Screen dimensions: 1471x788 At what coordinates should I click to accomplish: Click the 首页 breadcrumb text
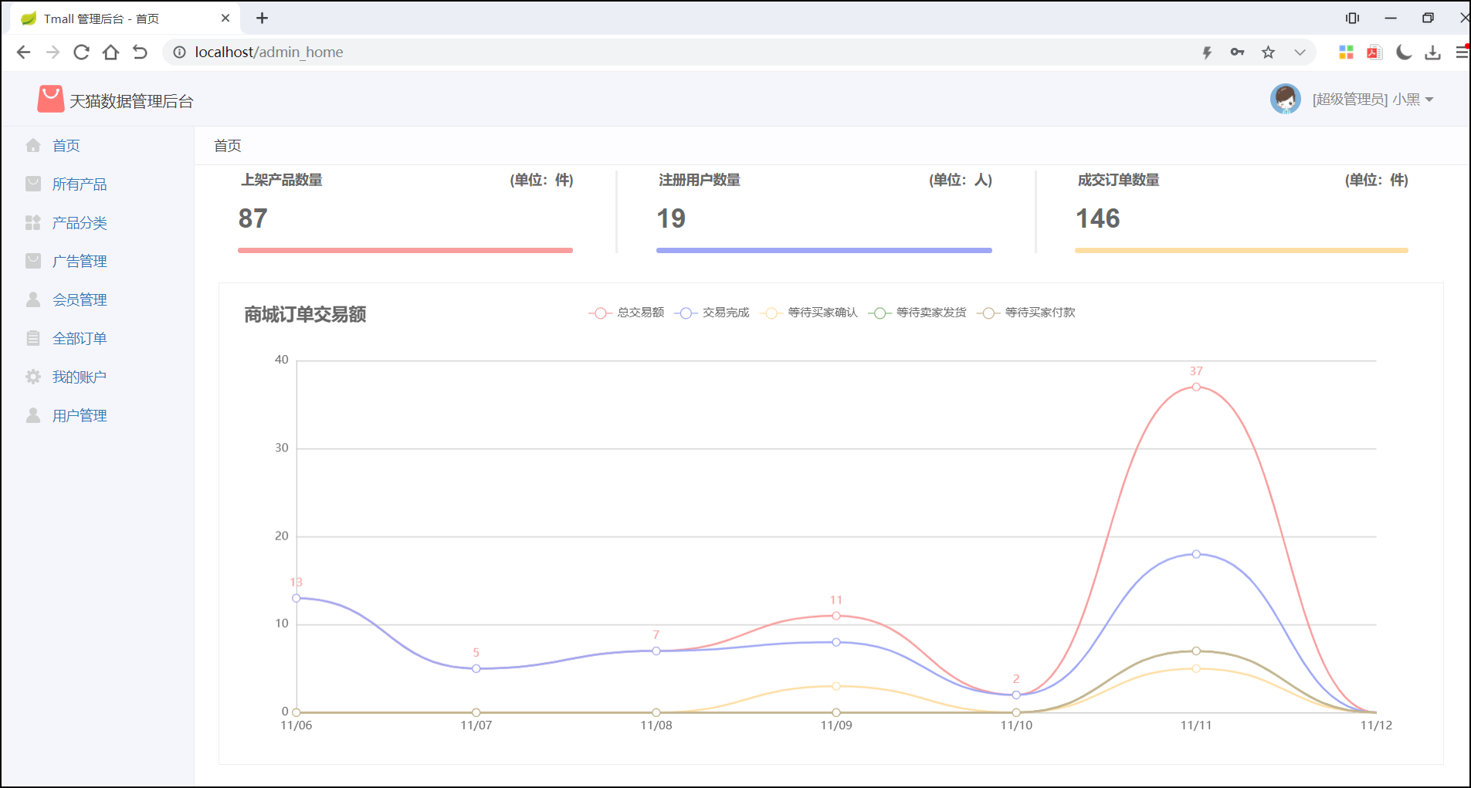pos(228,145)
